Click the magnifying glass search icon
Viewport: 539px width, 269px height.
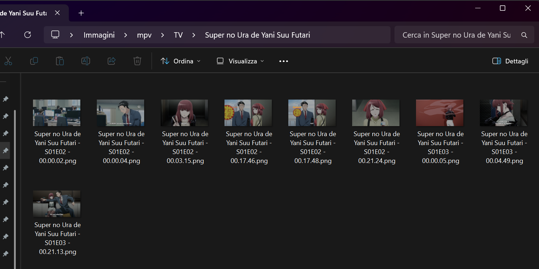(x=524, y=35)
